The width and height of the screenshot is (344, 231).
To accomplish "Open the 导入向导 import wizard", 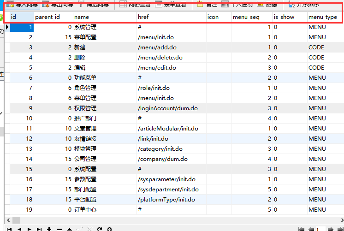I will 23,4.
